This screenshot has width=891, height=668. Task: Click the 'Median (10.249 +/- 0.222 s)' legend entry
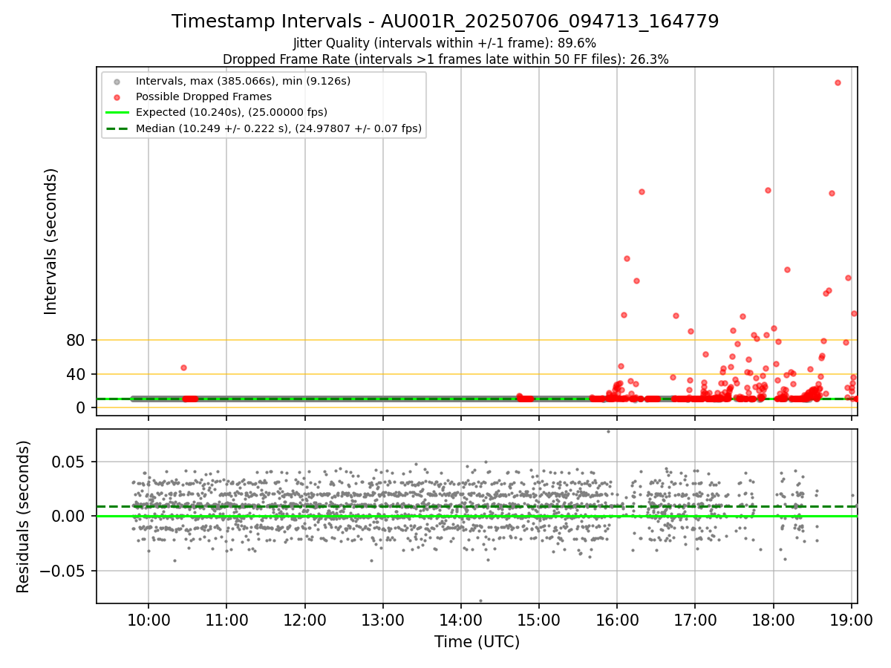tap(278, 128)
